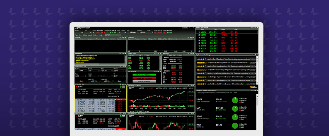This screenshot has height=136, width=329.
Task: Open the New menu
Action: point(80,35)
